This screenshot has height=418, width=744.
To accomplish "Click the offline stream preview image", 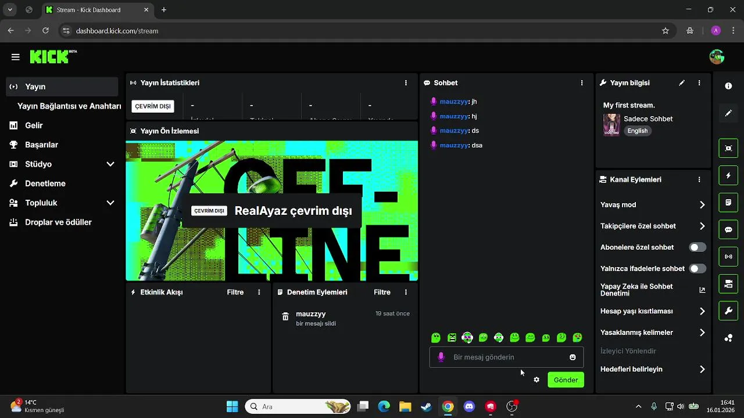I will (x=272, y=211).
